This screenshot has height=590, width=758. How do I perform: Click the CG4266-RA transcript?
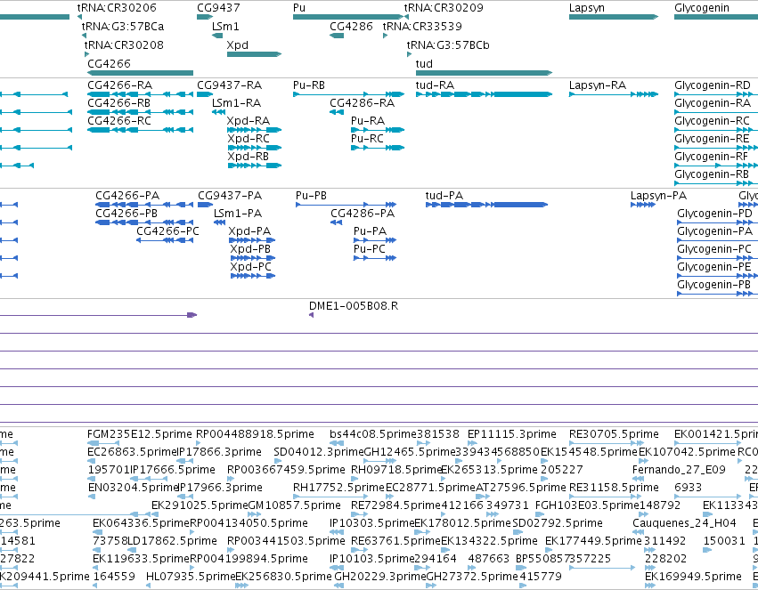[x=140, y=94]
